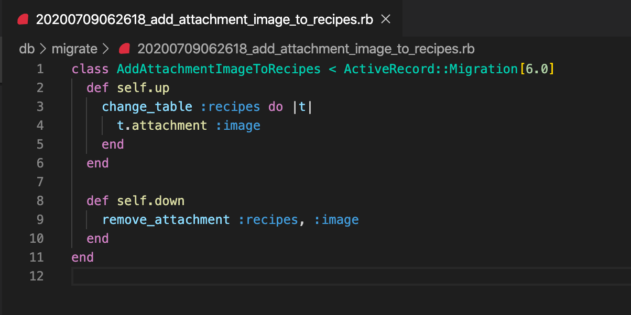
Task: Click remove_attachment on line 9
Action: pos(166,220)
